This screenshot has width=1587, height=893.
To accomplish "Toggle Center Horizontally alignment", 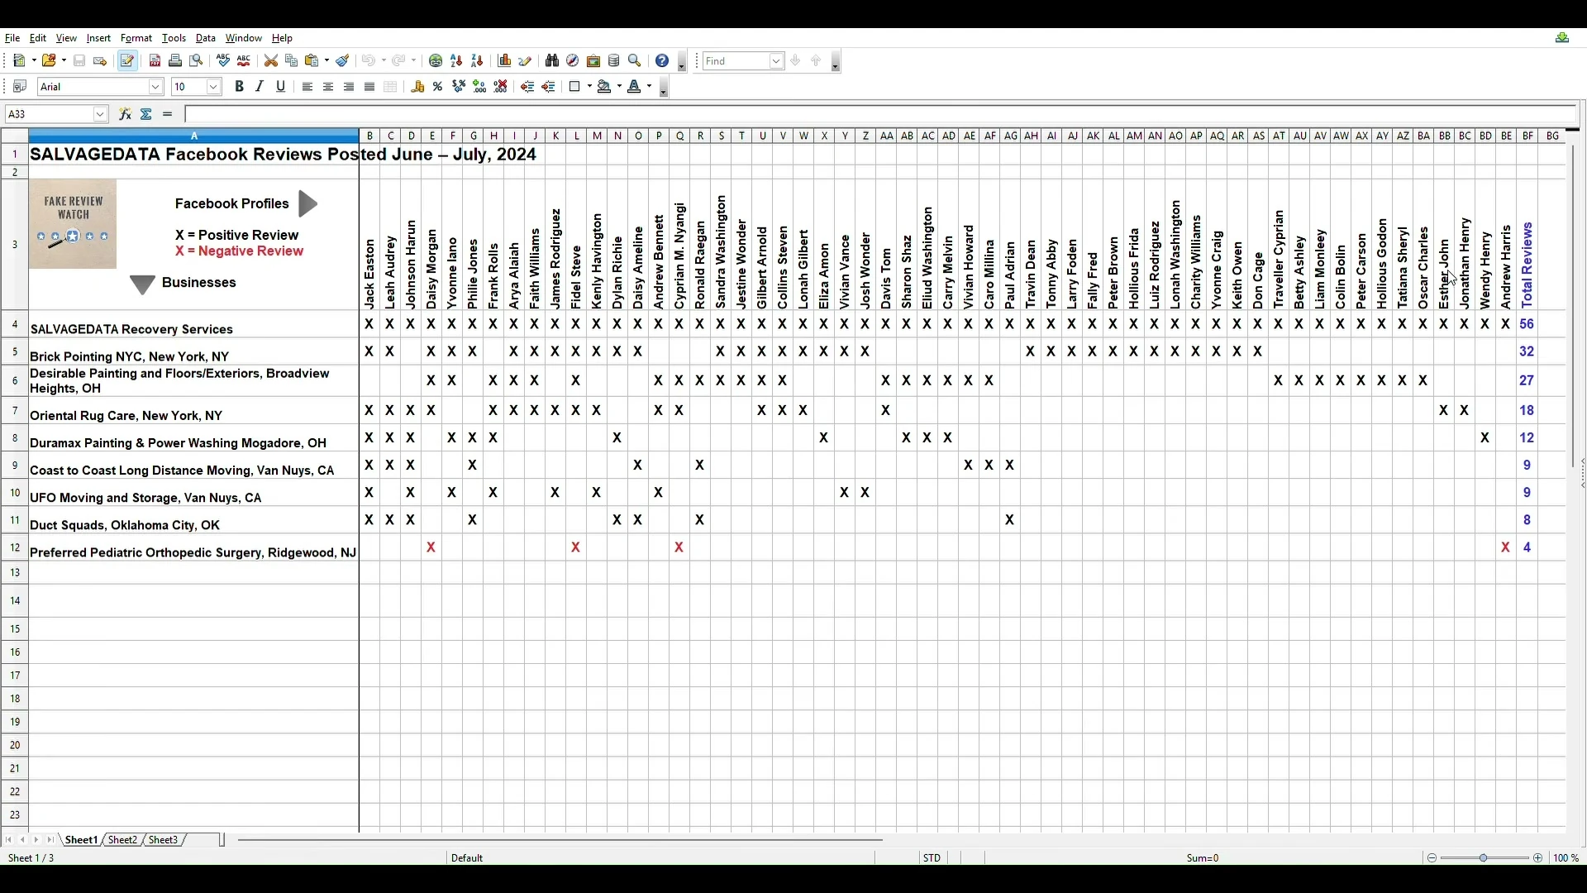I will (x=329, y=87).
